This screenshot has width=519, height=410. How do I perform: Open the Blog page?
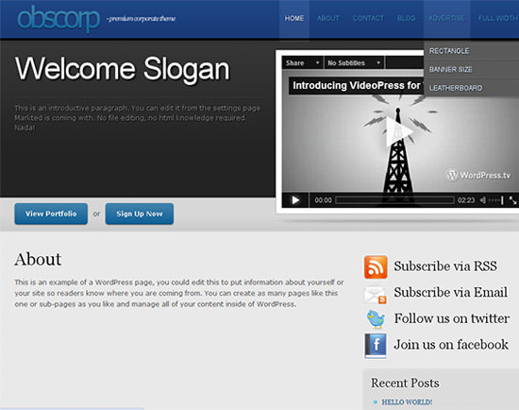click(x=406, y=19)
